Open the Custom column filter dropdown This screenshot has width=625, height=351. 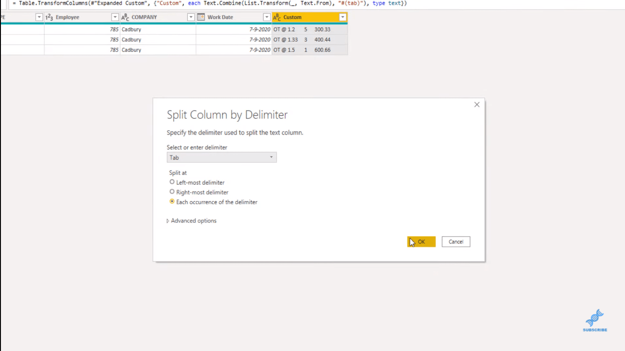pyautogui.click(x=342, y=17)
